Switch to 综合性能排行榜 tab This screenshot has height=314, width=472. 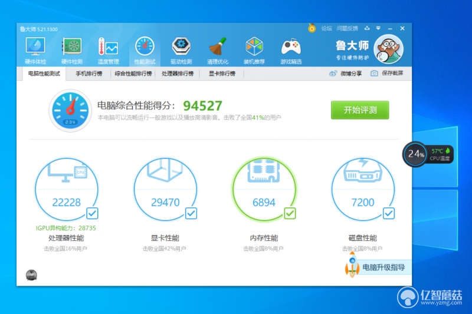coord(133,74)
